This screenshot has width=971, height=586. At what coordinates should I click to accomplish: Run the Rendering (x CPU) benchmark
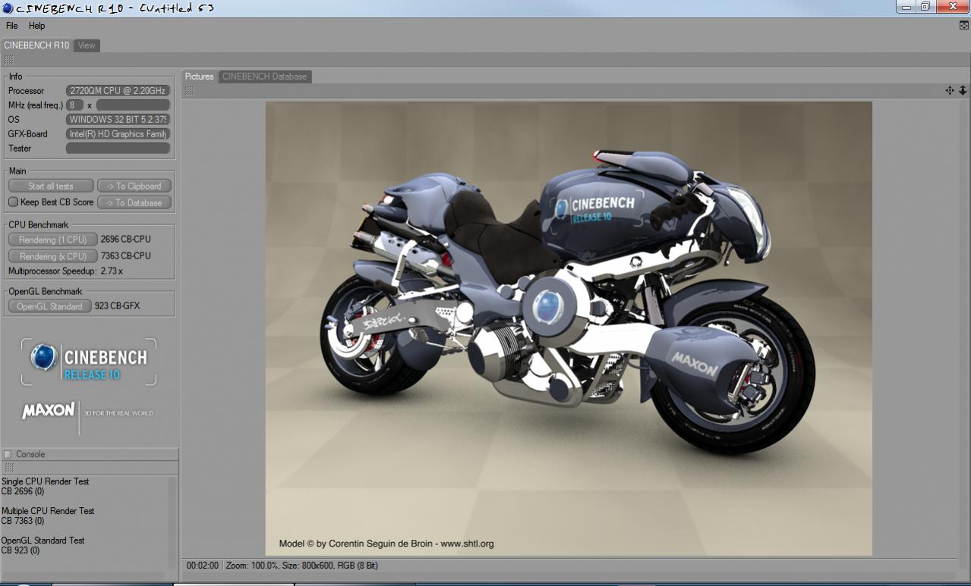coord(53,256)
